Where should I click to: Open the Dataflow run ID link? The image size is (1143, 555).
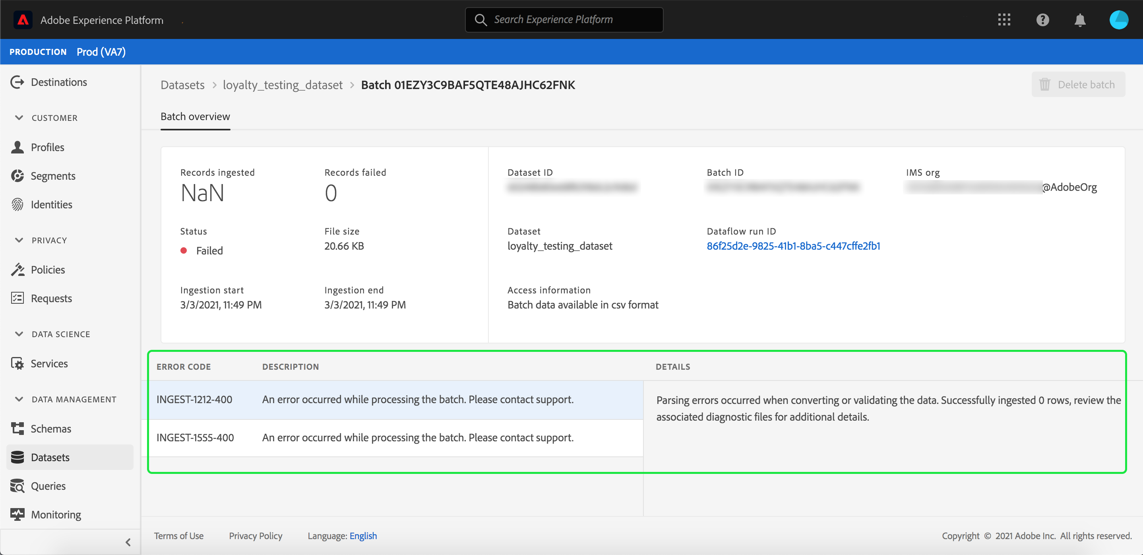793,246
